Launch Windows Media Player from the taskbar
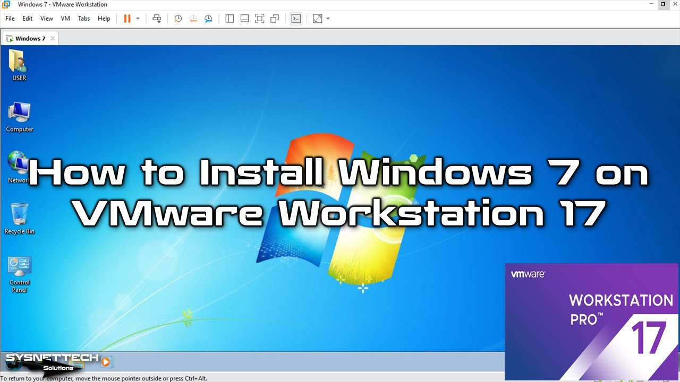 [106, 362]
